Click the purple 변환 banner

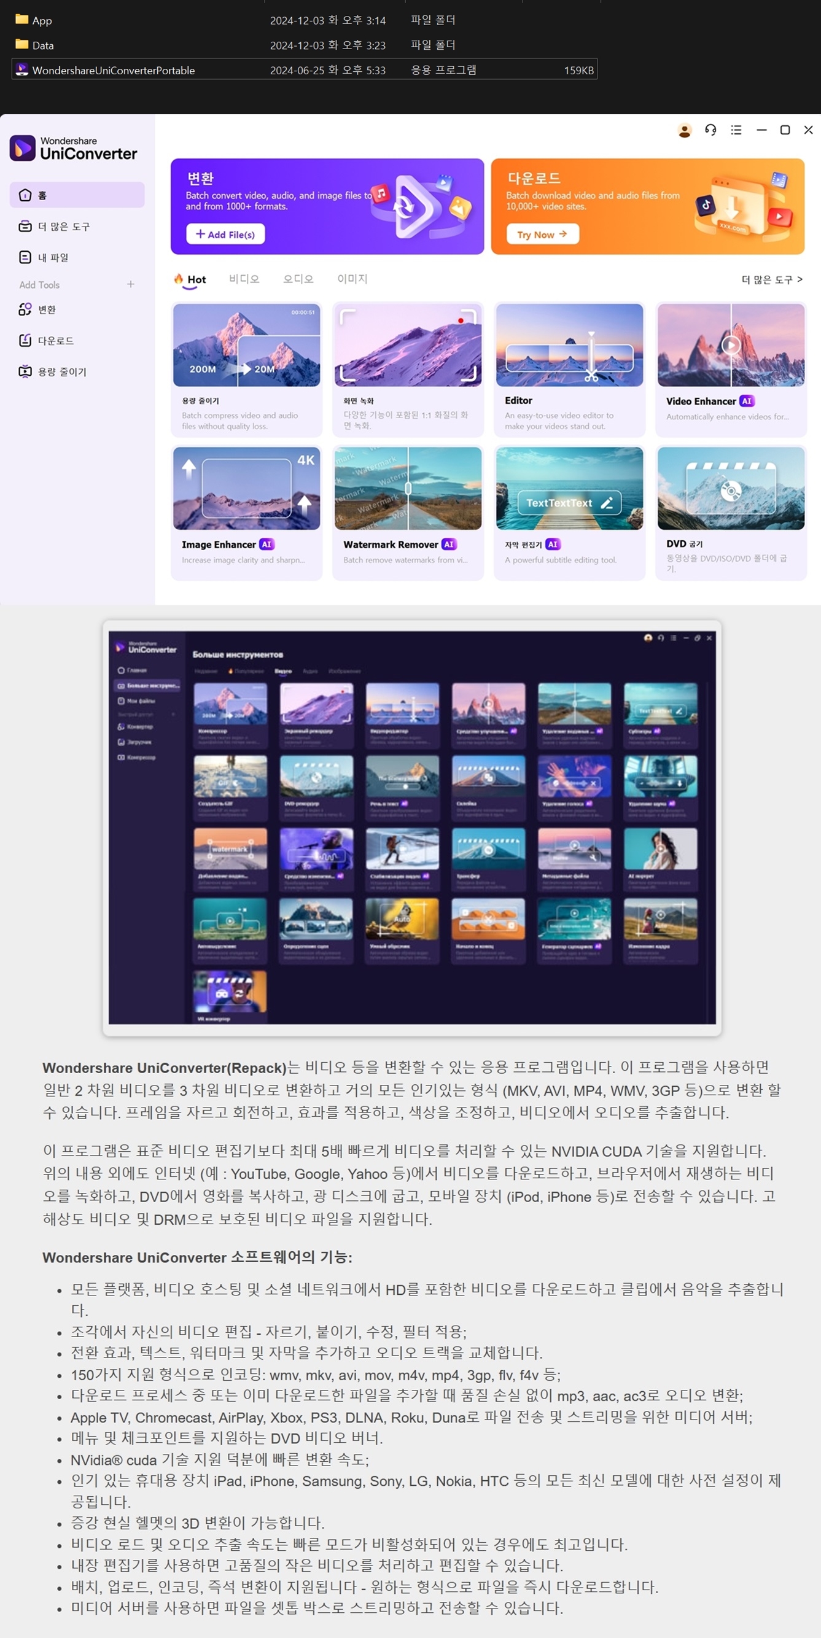327,207
